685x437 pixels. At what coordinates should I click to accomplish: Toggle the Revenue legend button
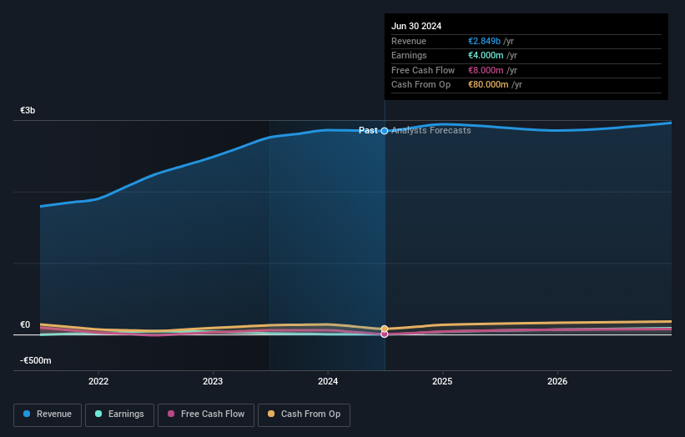(48, 414)
